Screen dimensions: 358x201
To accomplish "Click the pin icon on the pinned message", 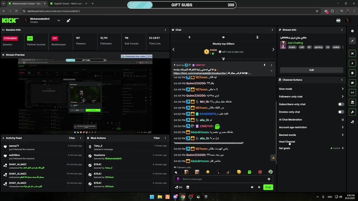I will (264, 65).
